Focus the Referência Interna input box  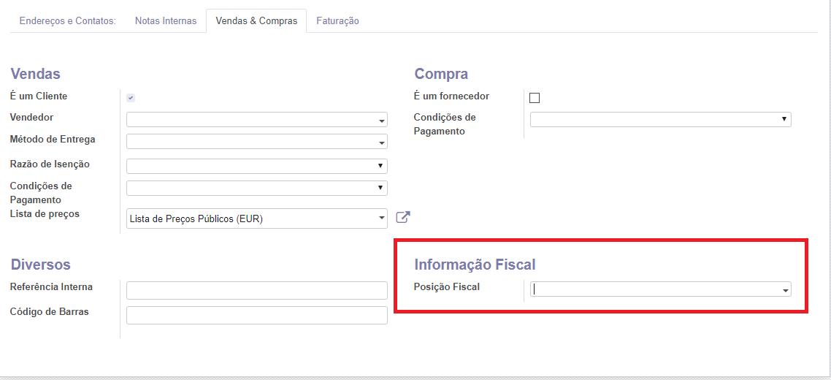tap(256, 290)
